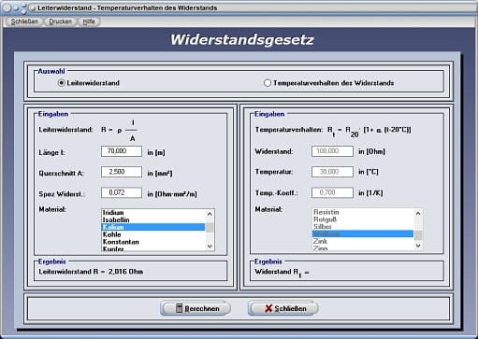Open the Hilfe menu item
This screenshot has width=478, height=339.
click(89, 21)
